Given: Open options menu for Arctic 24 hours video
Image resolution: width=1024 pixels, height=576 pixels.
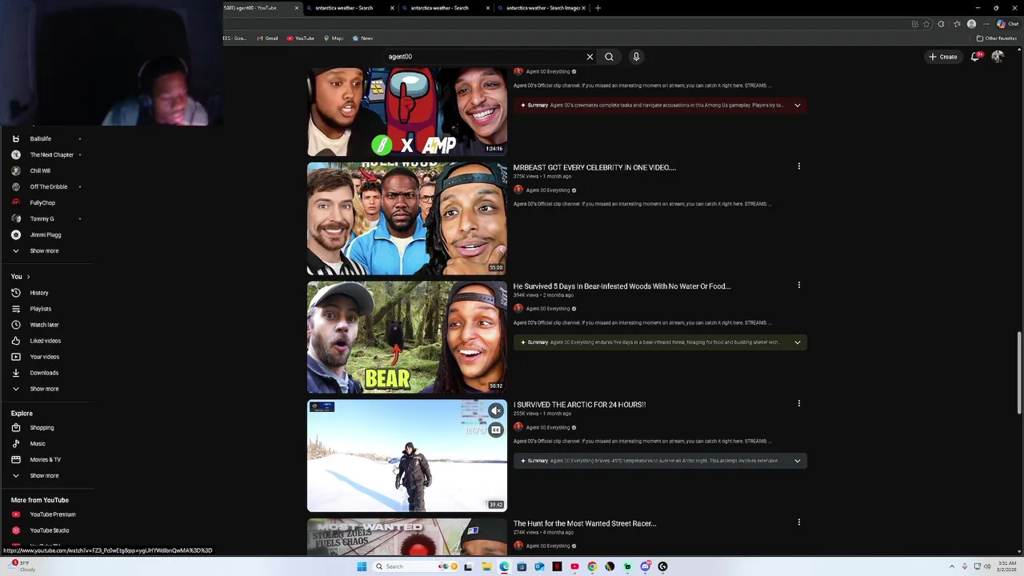Looking at the screenshot, I should pos(798,403).
